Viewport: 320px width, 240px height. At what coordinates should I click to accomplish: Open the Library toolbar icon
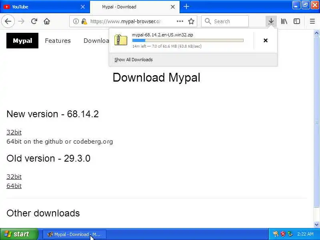pyautogui.click(x=284, y=21)
